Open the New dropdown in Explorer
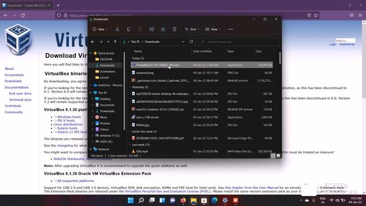 (x=100, y=29)
